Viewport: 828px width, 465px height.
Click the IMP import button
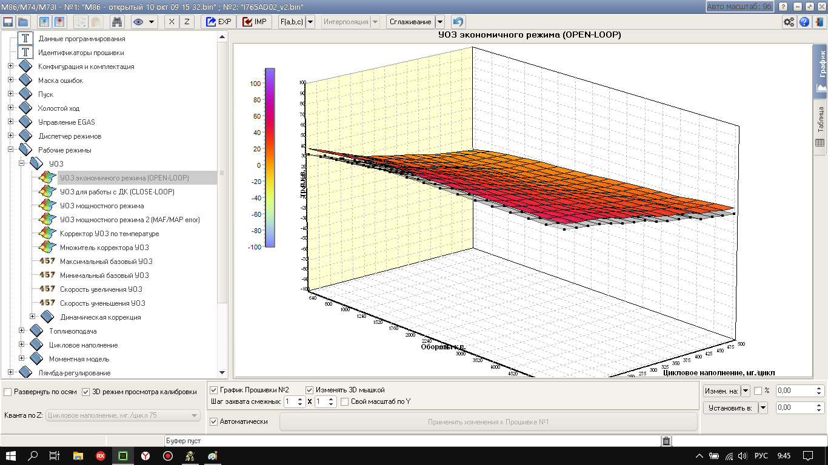tap(254, 22)
